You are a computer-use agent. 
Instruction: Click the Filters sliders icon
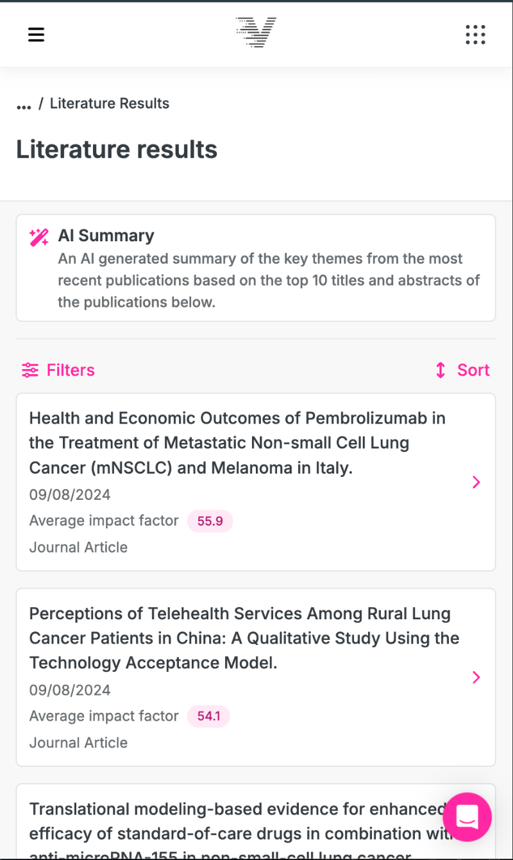pos(30,370)
